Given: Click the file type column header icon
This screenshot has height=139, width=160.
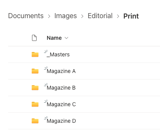Looking at the screenshot, I should point(34,38).
